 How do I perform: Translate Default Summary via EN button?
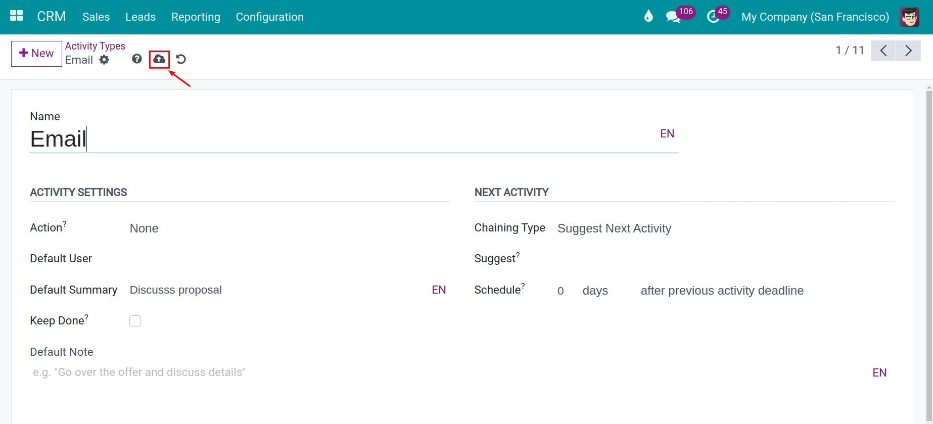(439, 290)
